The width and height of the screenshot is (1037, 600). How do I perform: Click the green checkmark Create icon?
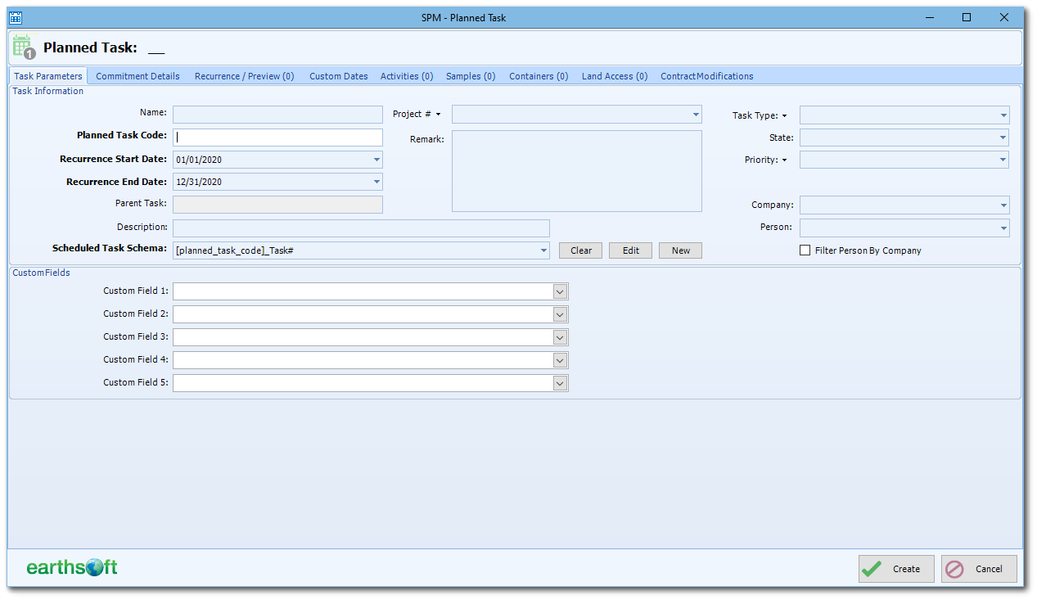tap(871, 568)
